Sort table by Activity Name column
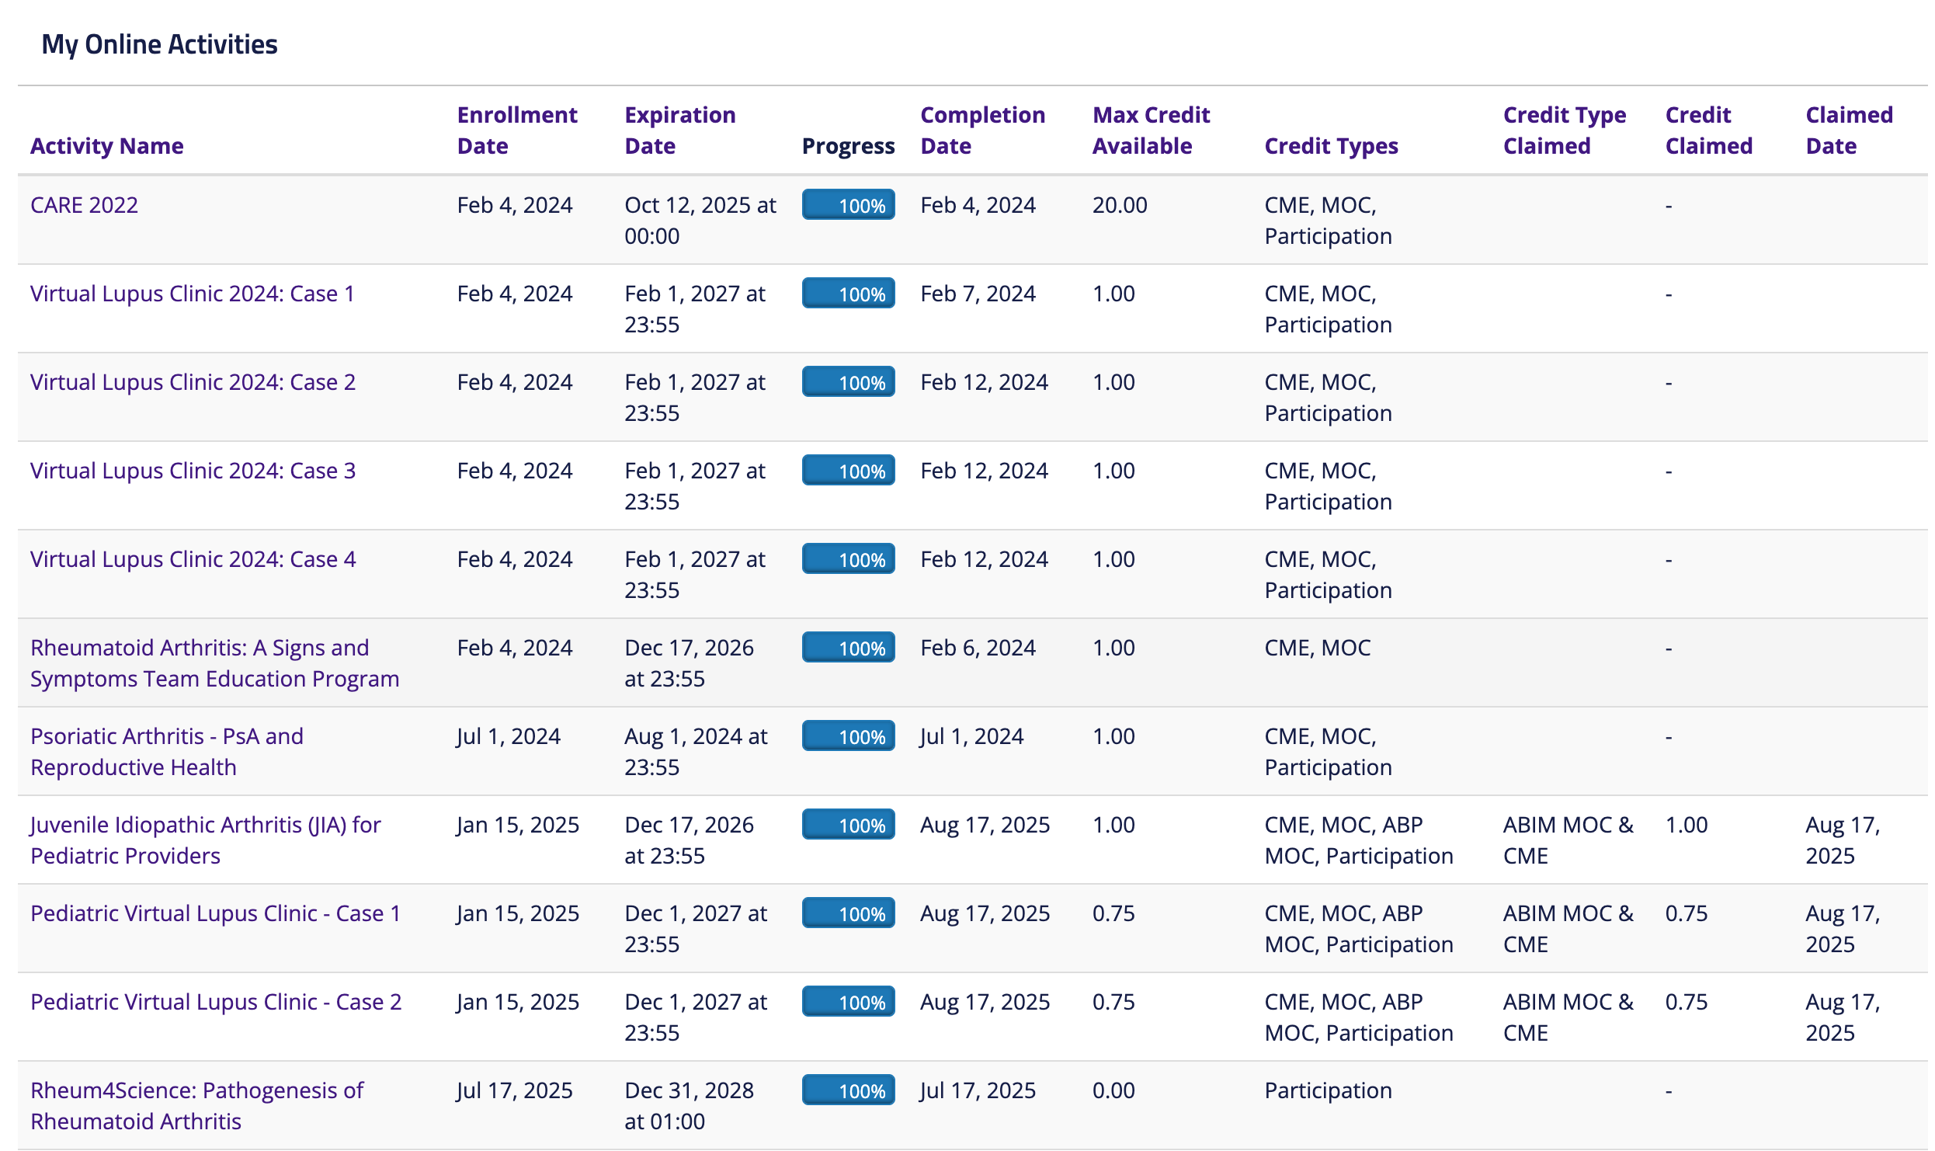This screenshot has width=1935, height=1151. [x=107, y=146]
